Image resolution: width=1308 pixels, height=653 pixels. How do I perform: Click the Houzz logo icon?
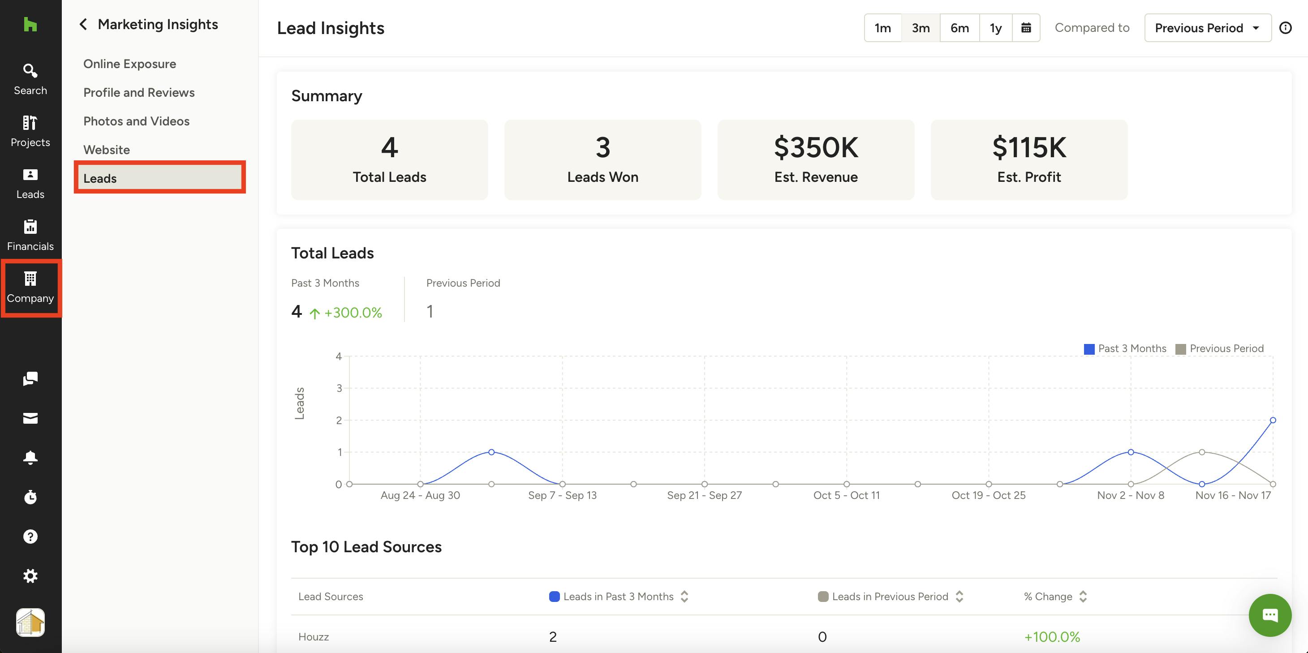(x=30, y=24)
